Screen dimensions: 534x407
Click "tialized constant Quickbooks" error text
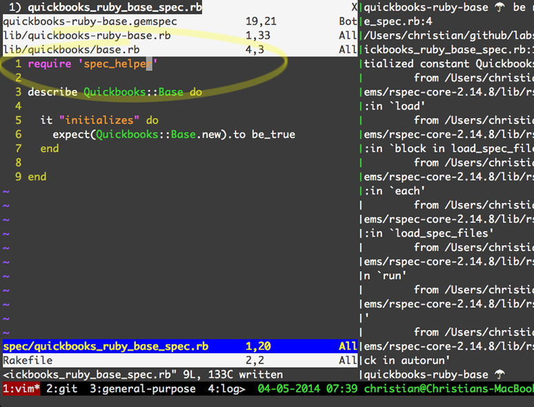click(x=448, y=64)
